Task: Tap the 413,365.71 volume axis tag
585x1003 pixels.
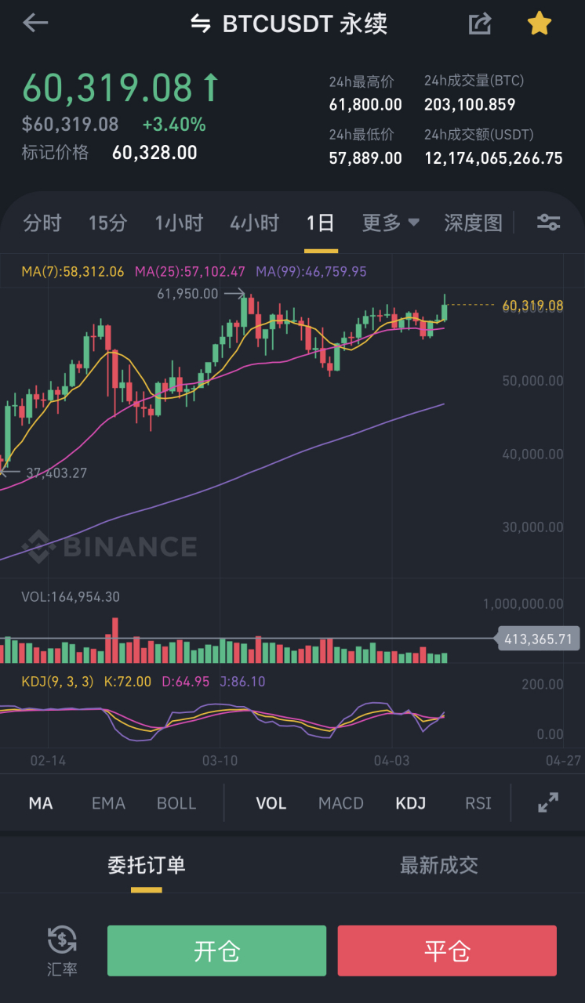Action: (x=538, y=639)
